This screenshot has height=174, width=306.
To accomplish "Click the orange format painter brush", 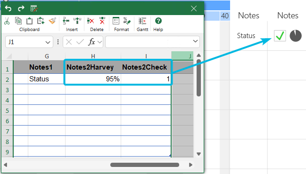I will (52, 21).
